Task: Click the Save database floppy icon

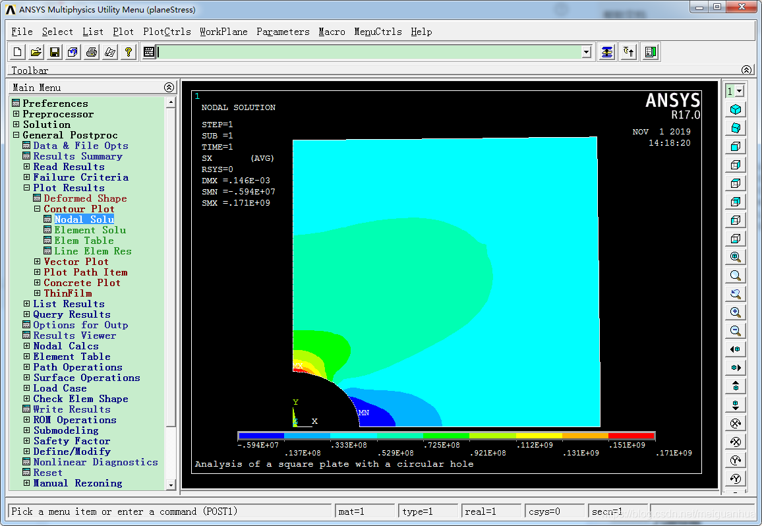Action: (55, 52)
